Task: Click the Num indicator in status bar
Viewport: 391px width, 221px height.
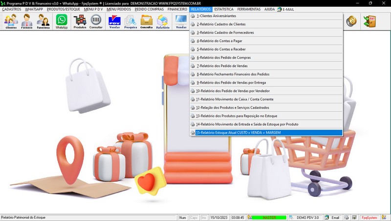Action: point(182,218)
